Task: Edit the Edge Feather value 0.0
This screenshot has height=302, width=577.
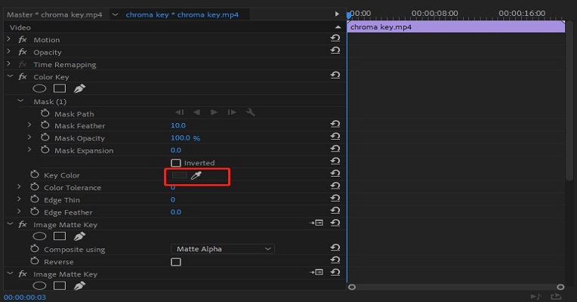Action: tap(176, 212)
